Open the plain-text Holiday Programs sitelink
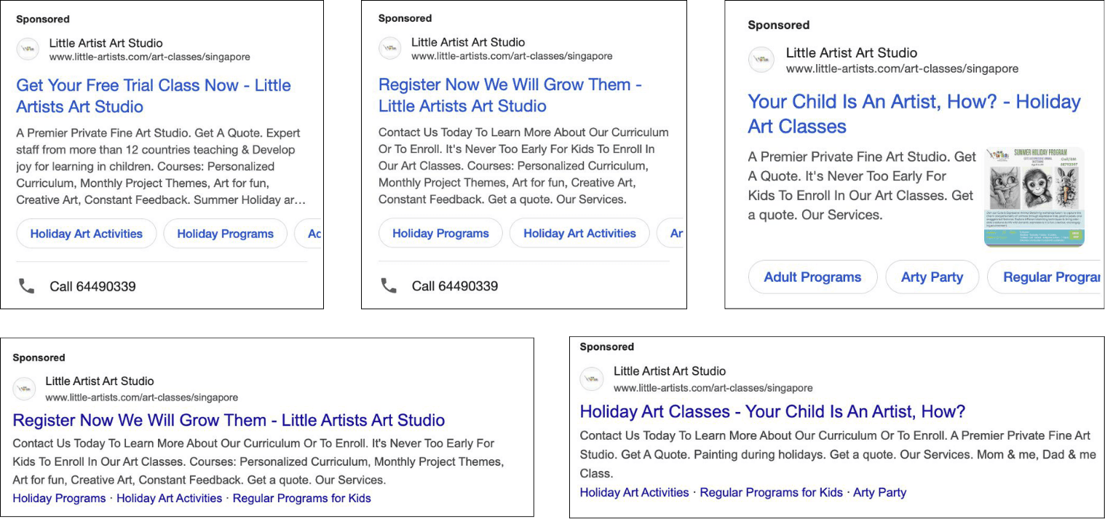Image resolution: width=1105 pixels, height=519 pixels. click(x=59, y=499)
